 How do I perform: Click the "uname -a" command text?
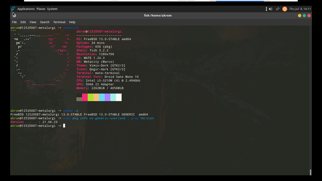point(71,111)
